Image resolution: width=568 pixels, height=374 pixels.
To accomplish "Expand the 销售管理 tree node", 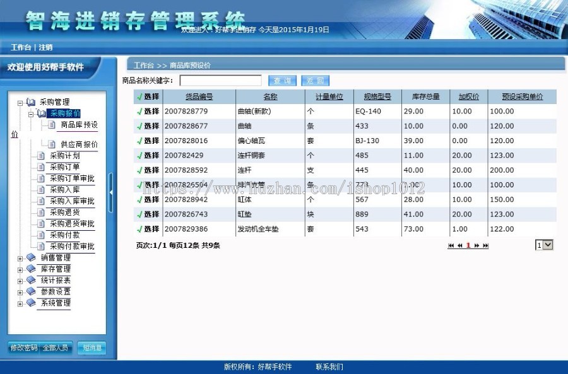I will point(20,259).
